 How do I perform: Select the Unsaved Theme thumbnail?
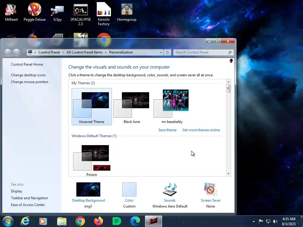click(92, 107)
